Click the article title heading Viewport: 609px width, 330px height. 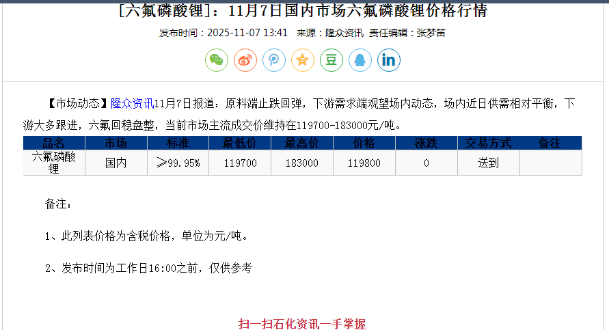[303, 10]
